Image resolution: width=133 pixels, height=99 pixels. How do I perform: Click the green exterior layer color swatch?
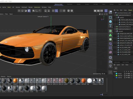[116, 76]
